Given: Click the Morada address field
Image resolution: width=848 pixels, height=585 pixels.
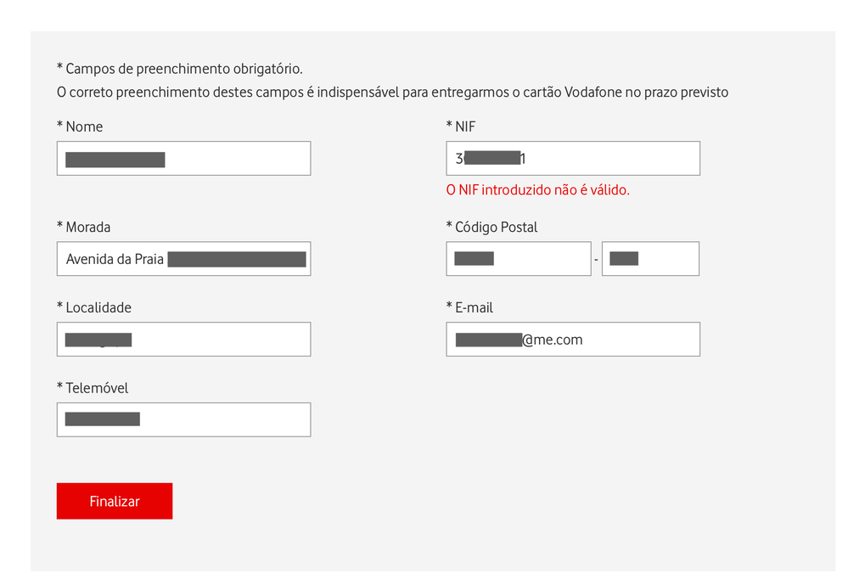Looking at the screenshot, I should coord(183,258).
